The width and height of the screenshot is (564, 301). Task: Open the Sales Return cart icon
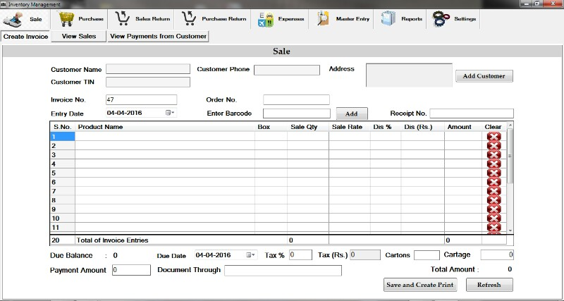click(x=122, y=19)
